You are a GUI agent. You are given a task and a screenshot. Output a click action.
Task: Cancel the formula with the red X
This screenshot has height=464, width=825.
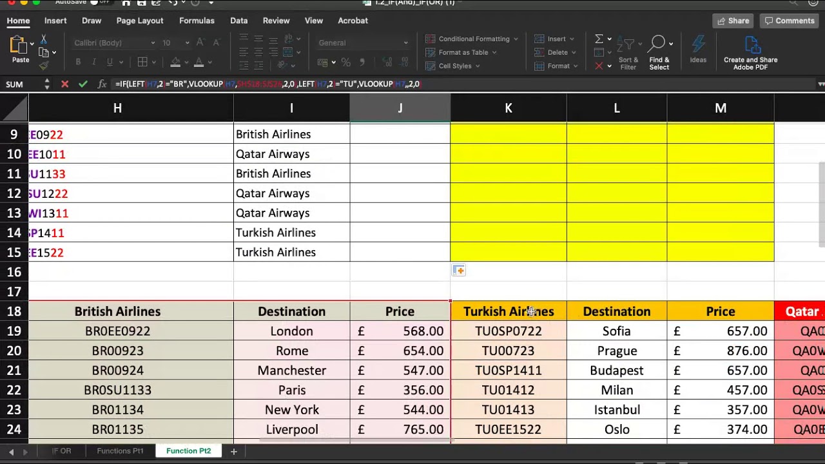point(64,84)
